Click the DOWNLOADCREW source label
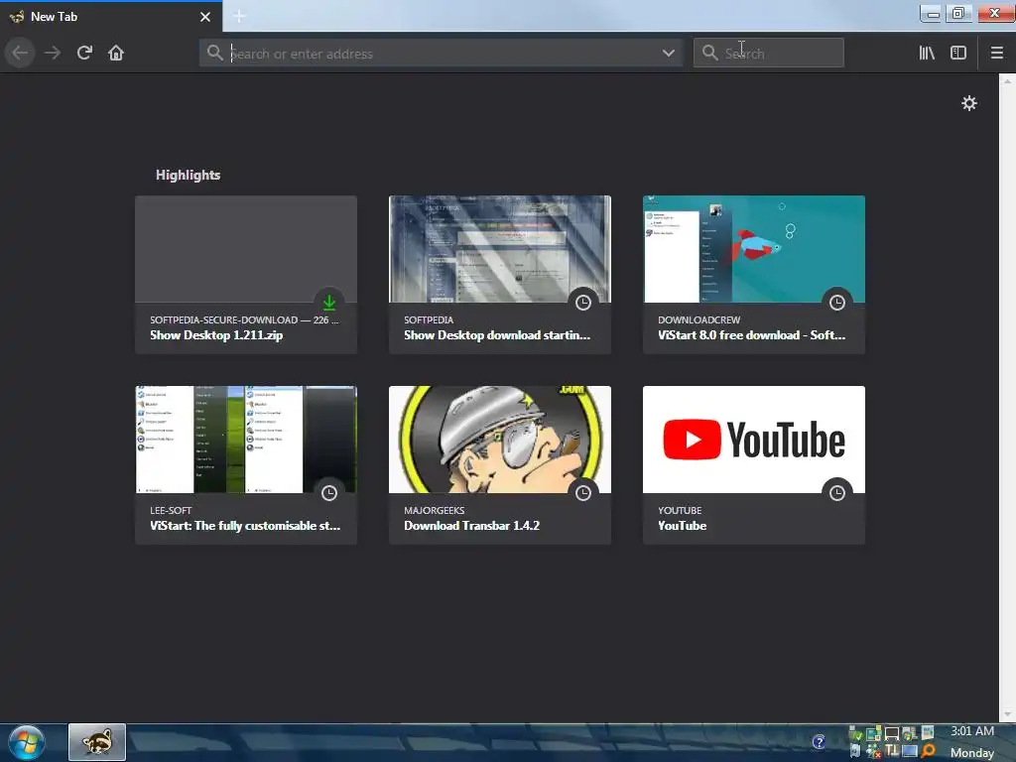This screenshot has height=762, width=1016. coord(698,320)
